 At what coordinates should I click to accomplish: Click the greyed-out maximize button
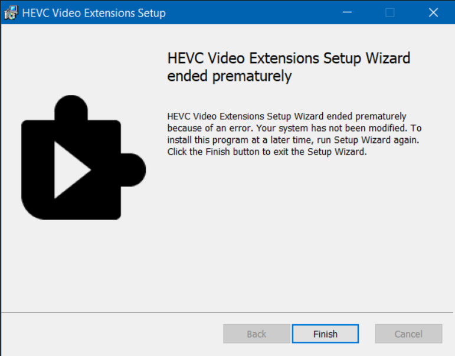pos(389,12)
